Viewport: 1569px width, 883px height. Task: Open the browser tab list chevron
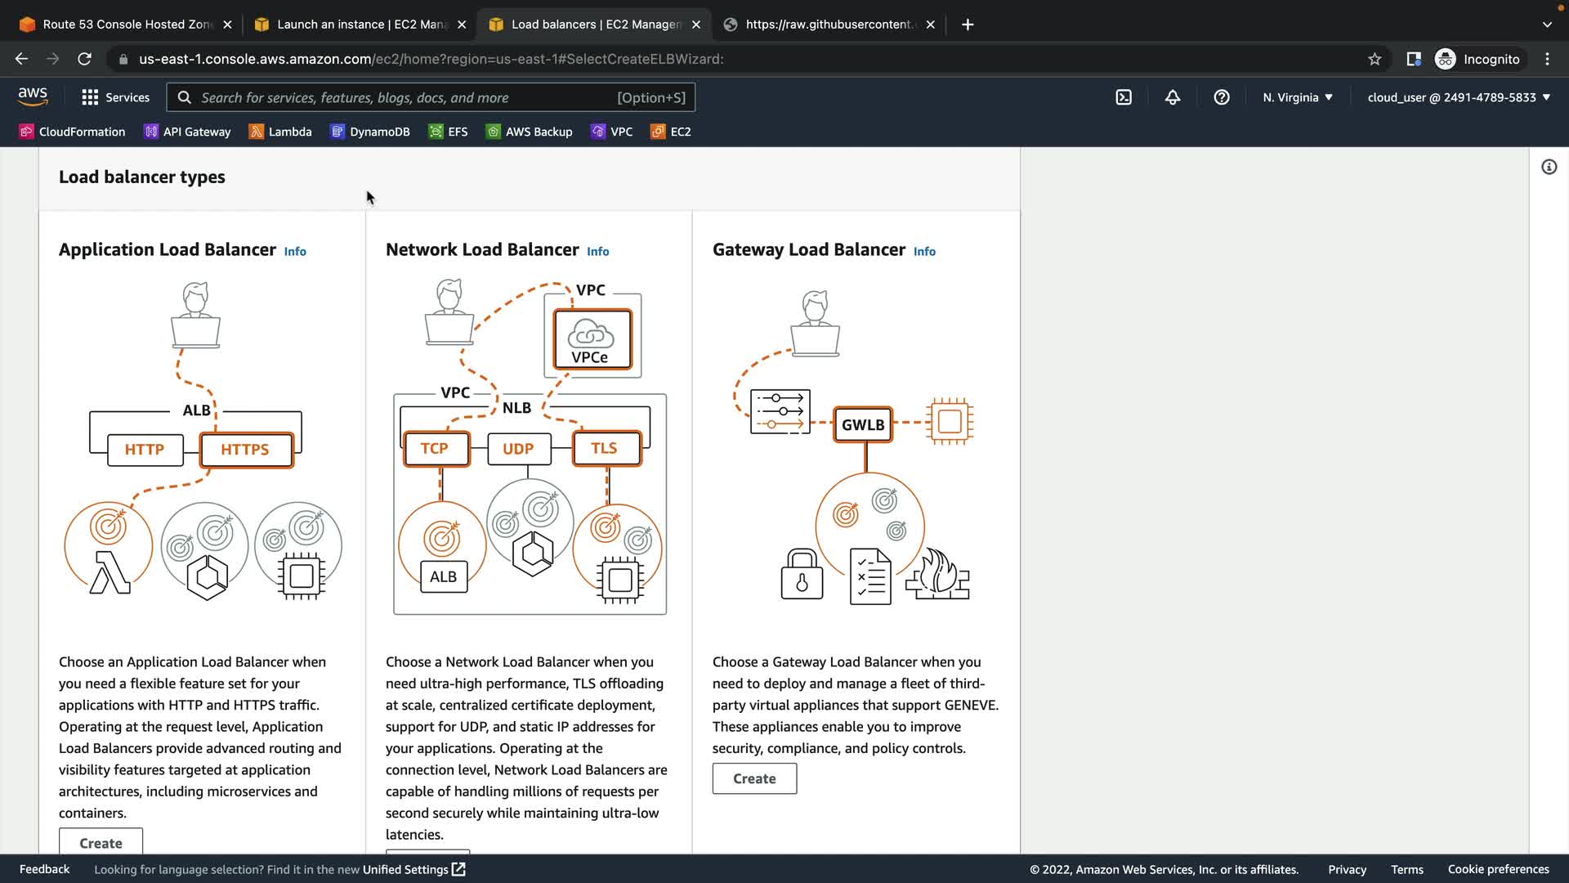coord(1547,25)
